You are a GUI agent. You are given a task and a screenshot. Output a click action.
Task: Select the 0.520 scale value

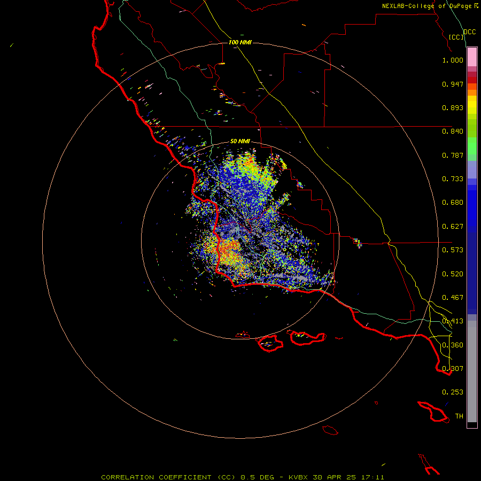pyautogui.click(x=453, y=274)
